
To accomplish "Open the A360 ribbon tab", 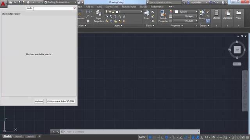I will click(100, 7).
